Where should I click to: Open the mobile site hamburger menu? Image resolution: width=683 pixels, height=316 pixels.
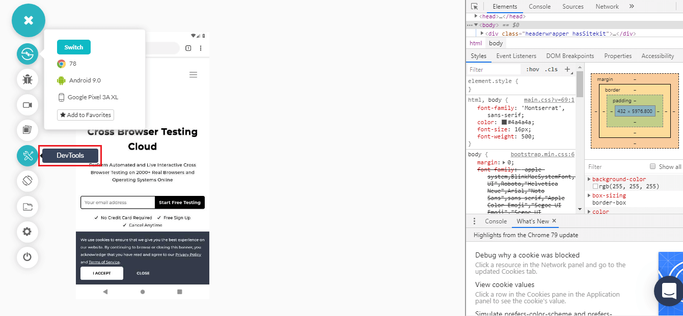pyautogui.click(x=193, y=75)
